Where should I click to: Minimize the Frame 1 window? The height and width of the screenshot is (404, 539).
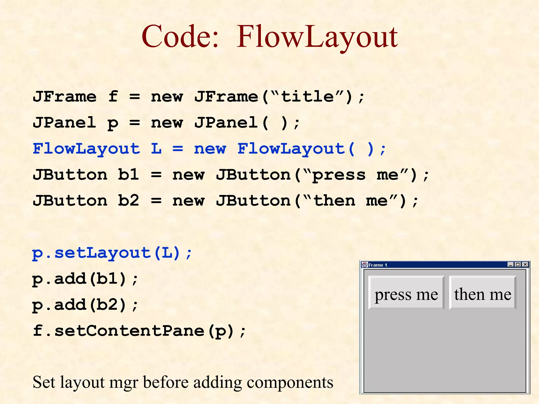pyautogui.click(x=511, y=264)
